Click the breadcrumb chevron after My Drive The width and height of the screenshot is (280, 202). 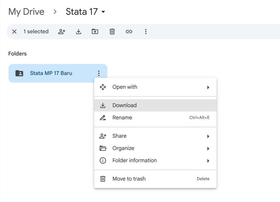55,12
